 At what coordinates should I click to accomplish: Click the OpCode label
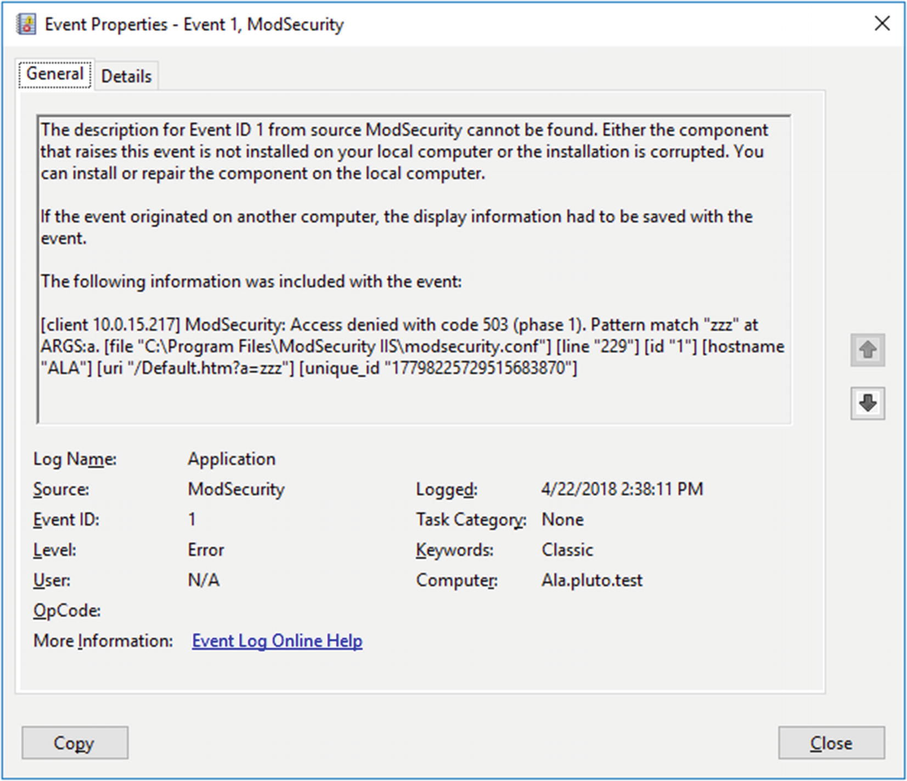click(67, 611)
